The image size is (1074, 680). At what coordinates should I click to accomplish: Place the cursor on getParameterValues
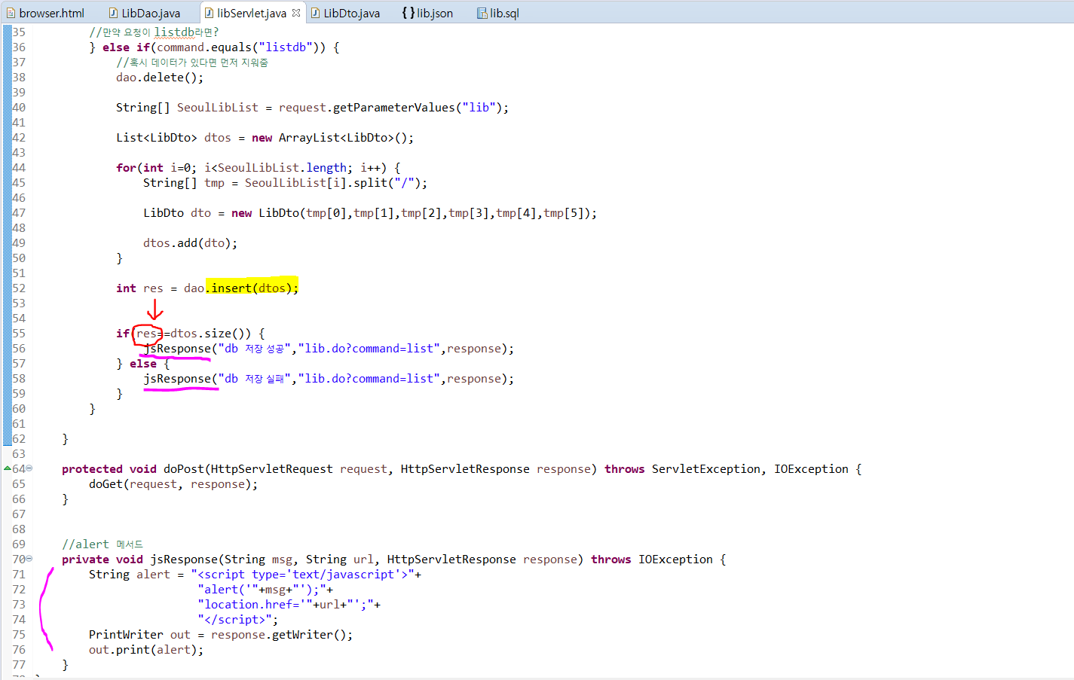[x=394, y=107]
